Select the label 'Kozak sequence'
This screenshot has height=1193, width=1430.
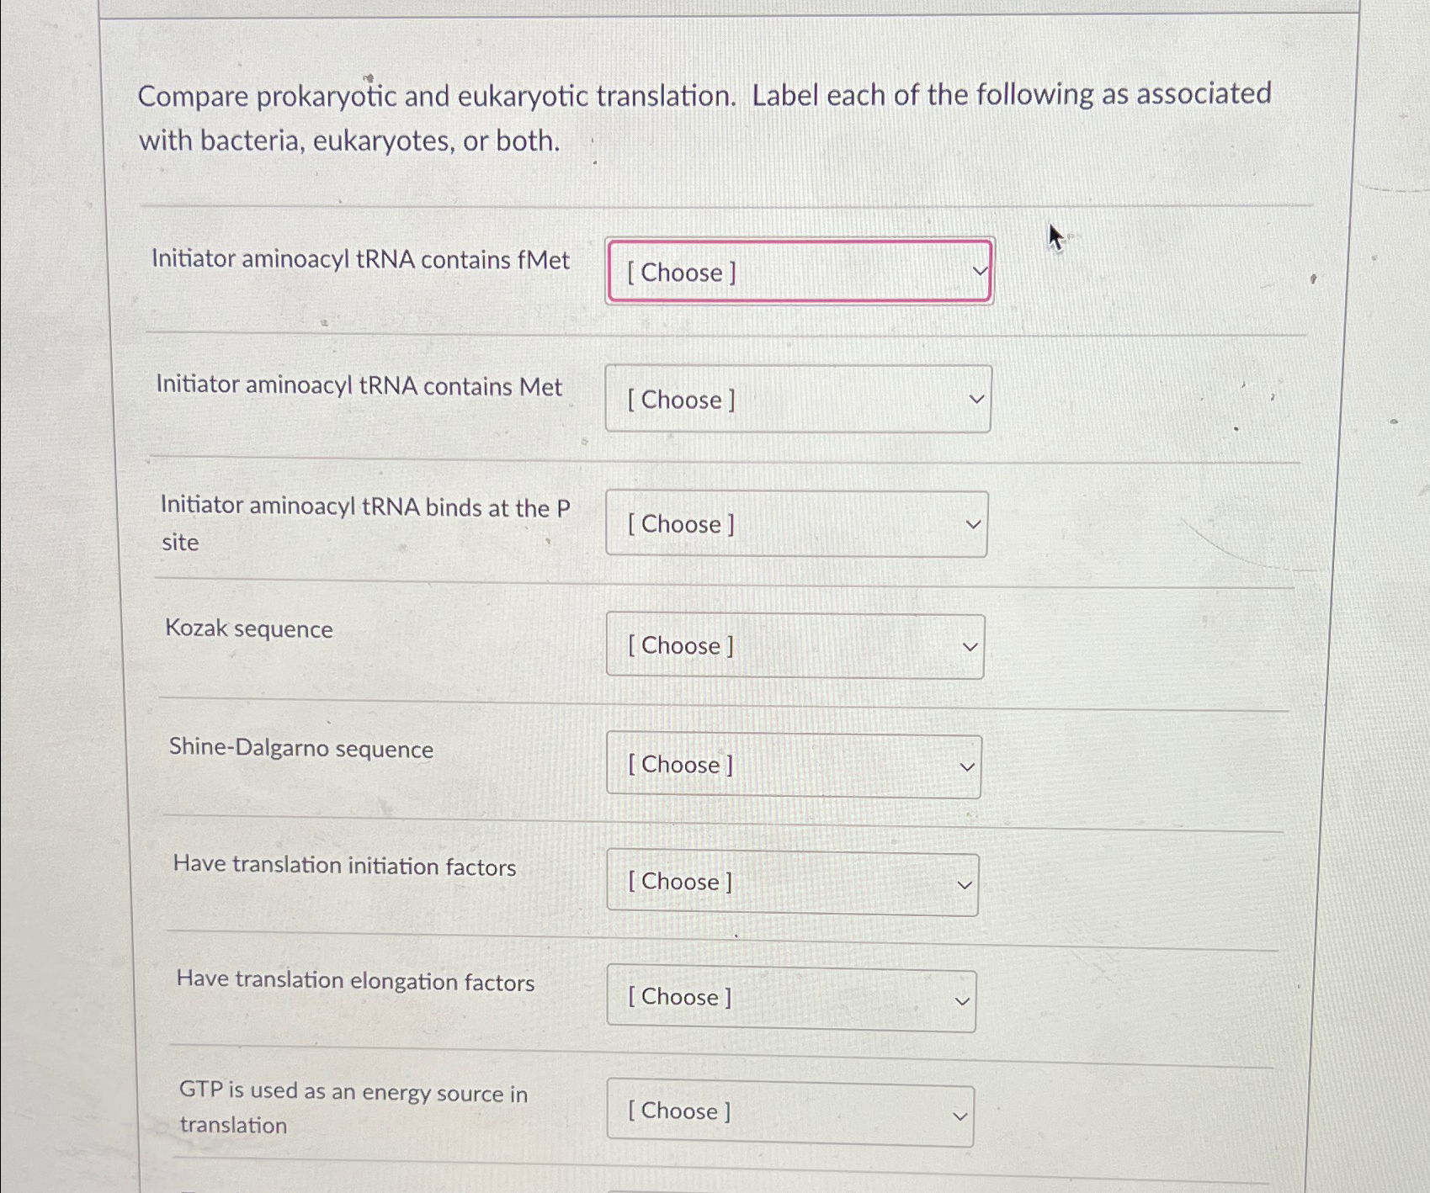(x=248, y=628)
